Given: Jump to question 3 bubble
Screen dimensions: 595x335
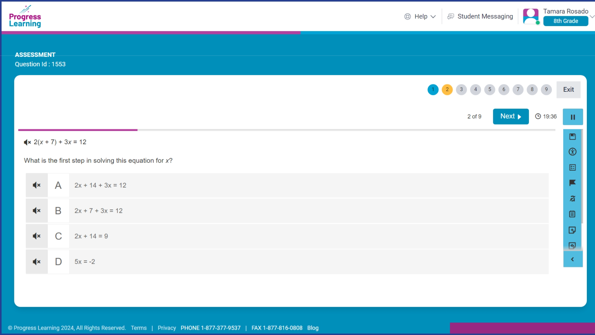Looking at the screenshot, I should click(461, 90).
